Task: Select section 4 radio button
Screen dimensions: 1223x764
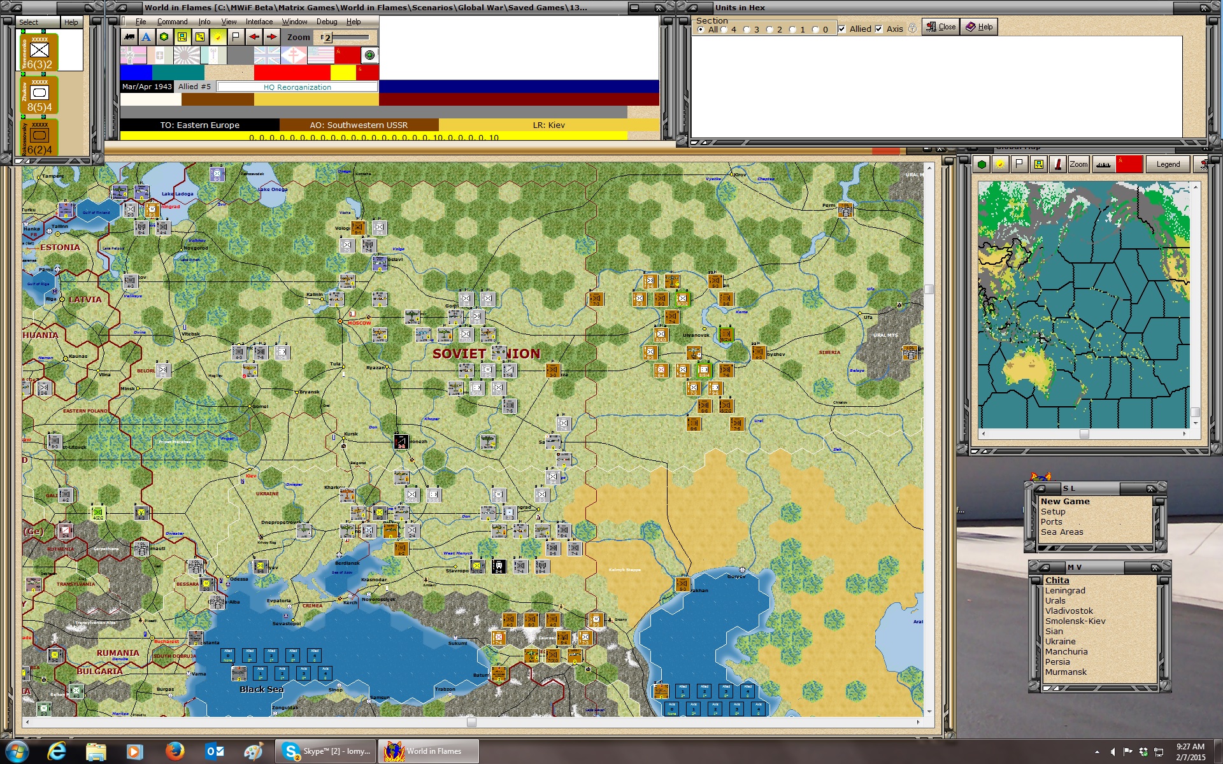Action: click(x=724, y=29)
